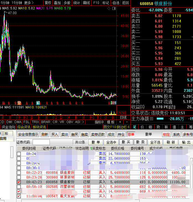This screenshot has height=202, width=193.
Task: Uncheck the order 869 checkbox
Action: (19, 191)
